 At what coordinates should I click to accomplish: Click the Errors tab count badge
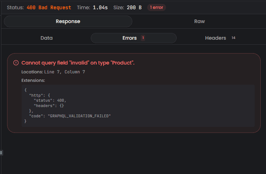coord(143,38)
